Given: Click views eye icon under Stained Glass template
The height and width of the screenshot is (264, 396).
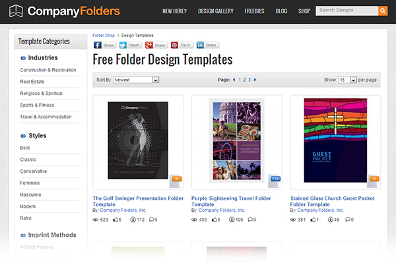Looking at the screenshot, I should point(292,220).
